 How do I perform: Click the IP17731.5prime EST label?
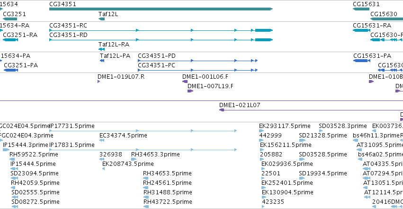click(x=72, y=126)
